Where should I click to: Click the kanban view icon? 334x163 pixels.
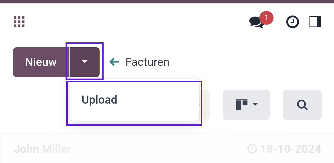(x=242, y=105)
